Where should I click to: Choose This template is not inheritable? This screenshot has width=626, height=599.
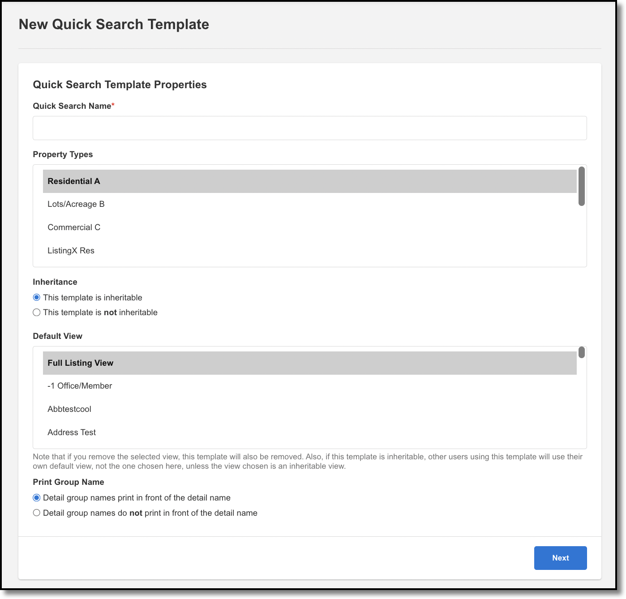pos(37,312)
